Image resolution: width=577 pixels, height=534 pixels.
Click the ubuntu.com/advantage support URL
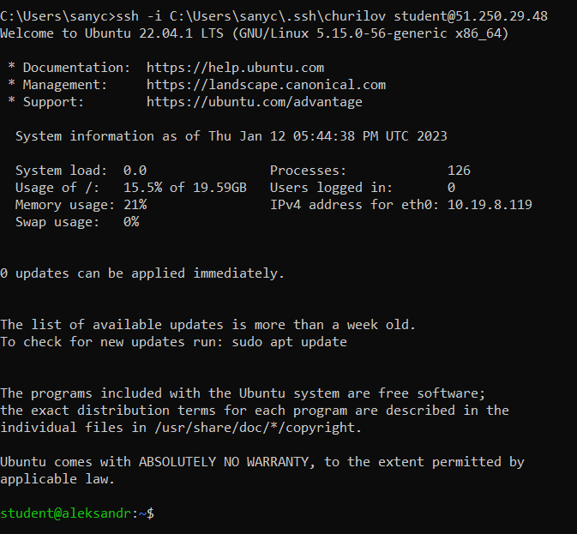click(255, 102)
